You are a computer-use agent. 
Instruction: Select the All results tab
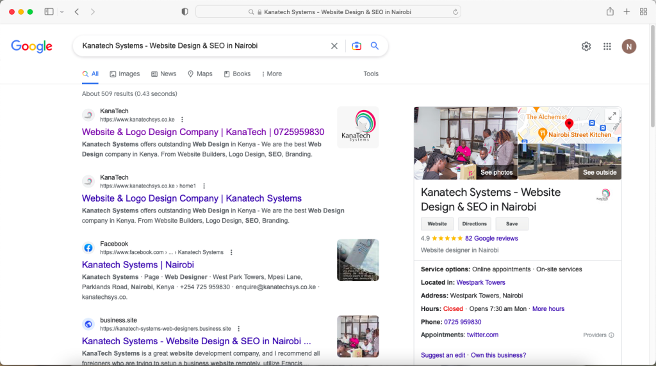tap(90, 74)
